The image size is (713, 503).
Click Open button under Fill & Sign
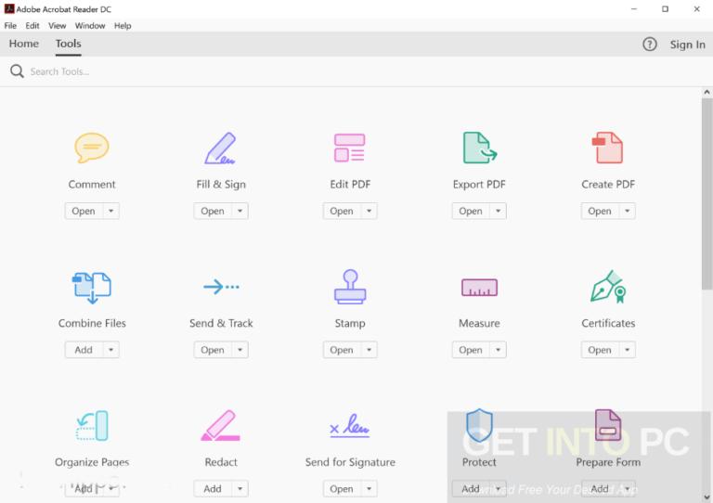[x=213, y=211]
